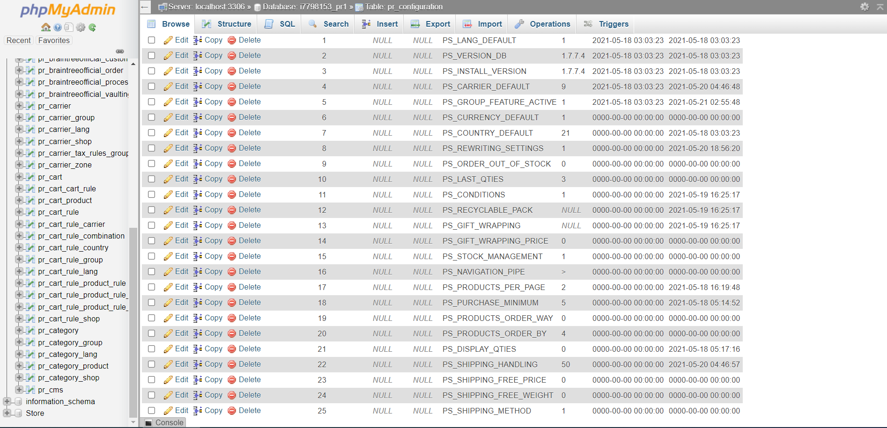Toggle link with main panel chain icon
The width and height of the screenshot is (887, 428).
[x=120, y=51]
